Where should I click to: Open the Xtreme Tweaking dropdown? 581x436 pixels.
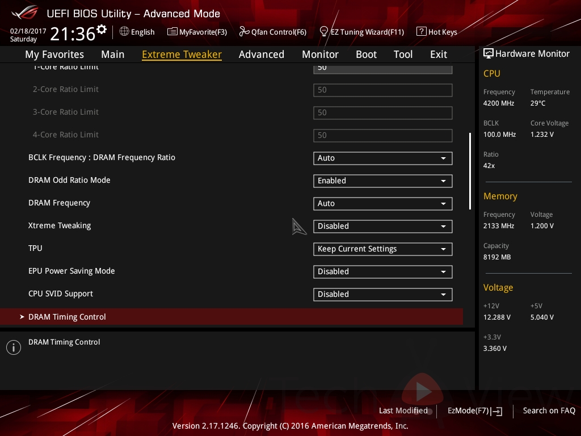pyautogui.click(x=383, y=226)
